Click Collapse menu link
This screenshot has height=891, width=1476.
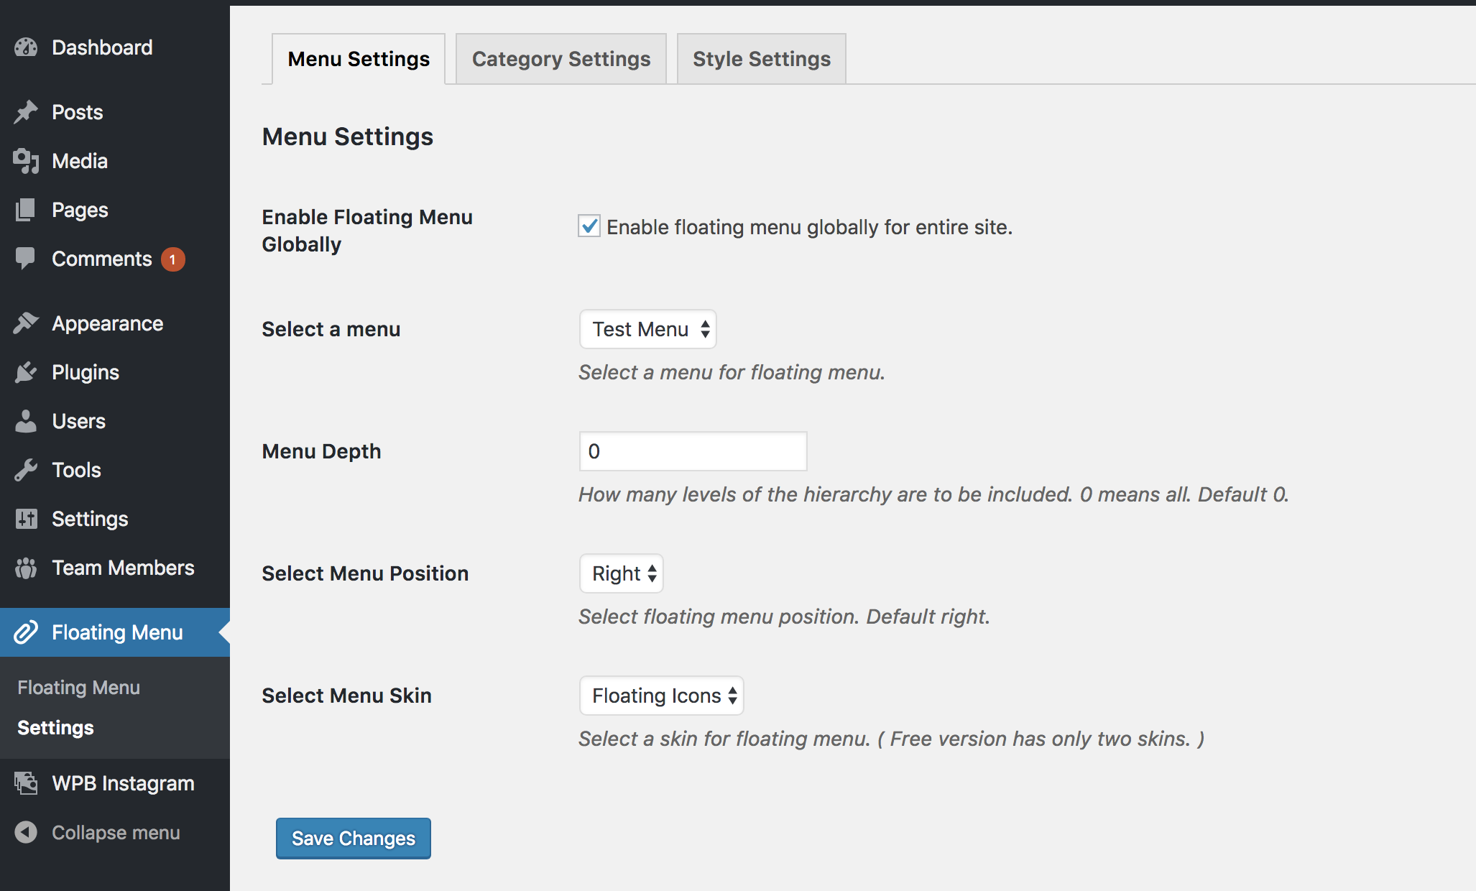115,832
